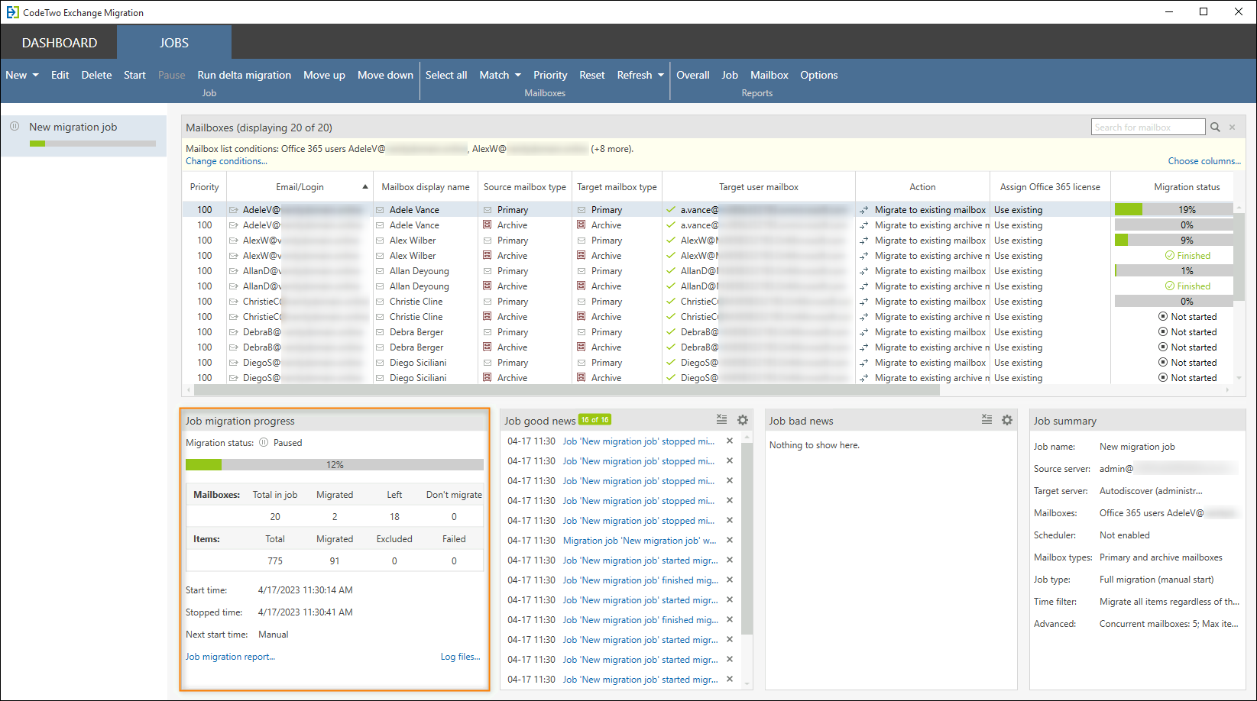Expand the Refresh dropdown arrow
1257x701 pixels.
point(661,75)
